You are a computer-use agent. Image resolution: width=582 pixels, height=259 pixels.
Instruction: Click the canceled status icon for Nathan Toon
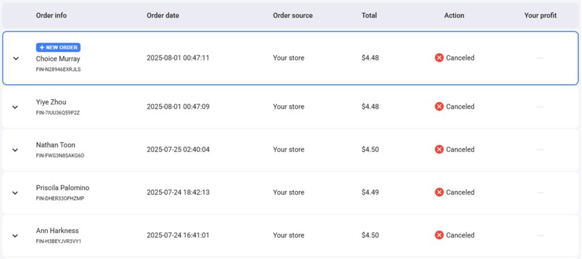tap(439, 150)
